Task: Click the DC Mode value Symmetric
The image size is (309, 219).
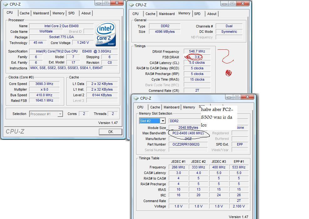Action: (229, 32)
